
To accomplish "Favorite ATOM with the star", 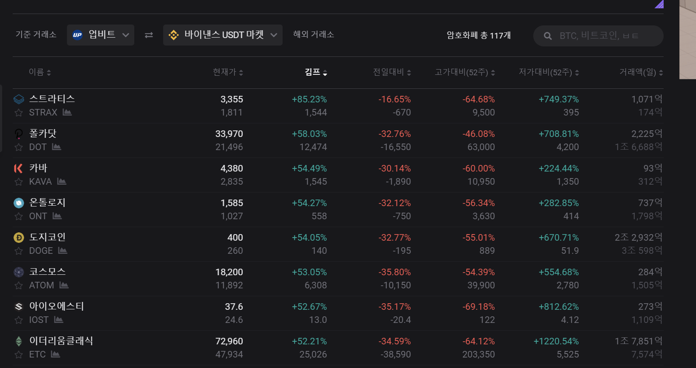I will click(x=19, y=286).
